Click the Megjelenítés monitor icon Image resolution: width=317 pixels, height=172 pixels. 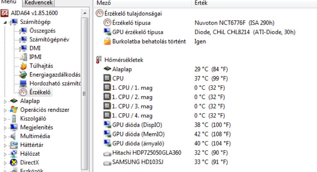(x=14, y=127)
